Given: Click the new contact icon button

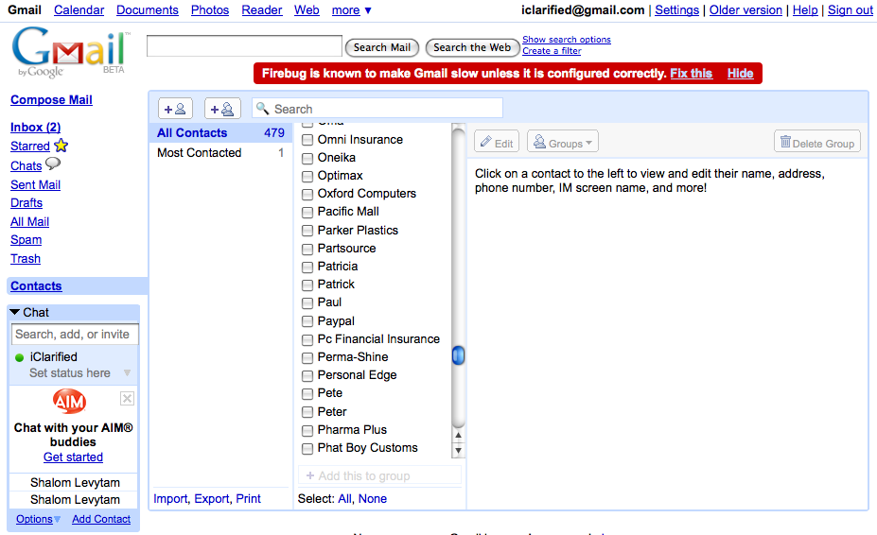Looking at the screenshot, I should point(175,109).
